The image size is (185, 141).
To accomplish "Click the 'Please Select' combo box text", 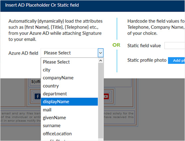I will (x=57, y=53).
